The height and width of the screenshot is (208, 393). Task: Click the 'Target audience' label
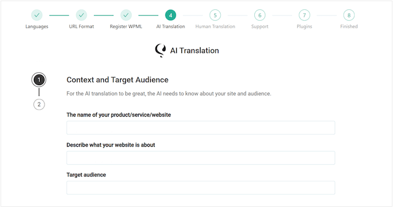[x=86, y=175]
